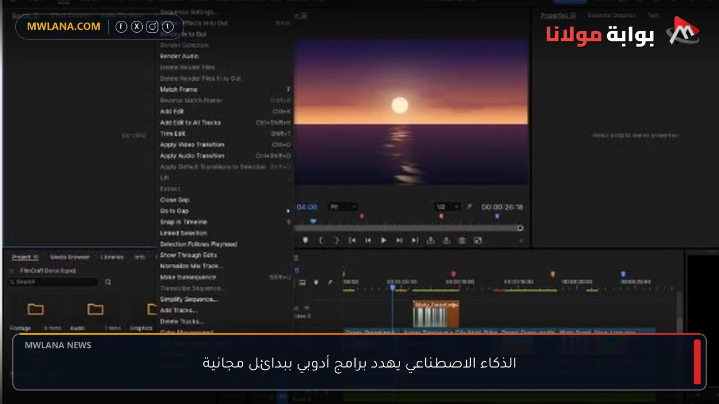This screenshot has width=719, height=404.
Task: Click the Program Monitor scrub bar
Action: (409, 228)
